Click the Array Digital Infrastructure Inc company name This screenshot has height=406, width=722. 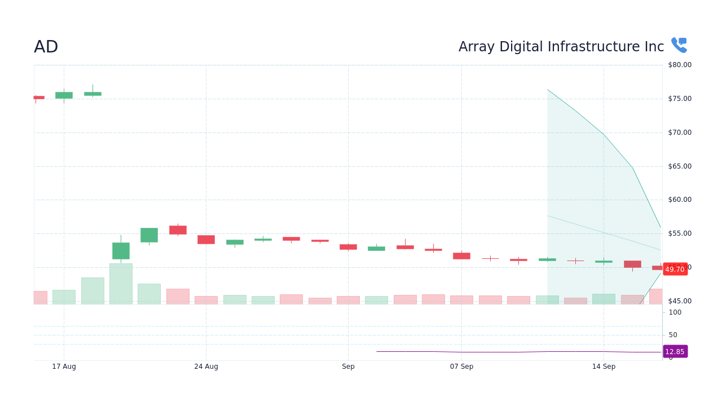[x=561, y=46]
